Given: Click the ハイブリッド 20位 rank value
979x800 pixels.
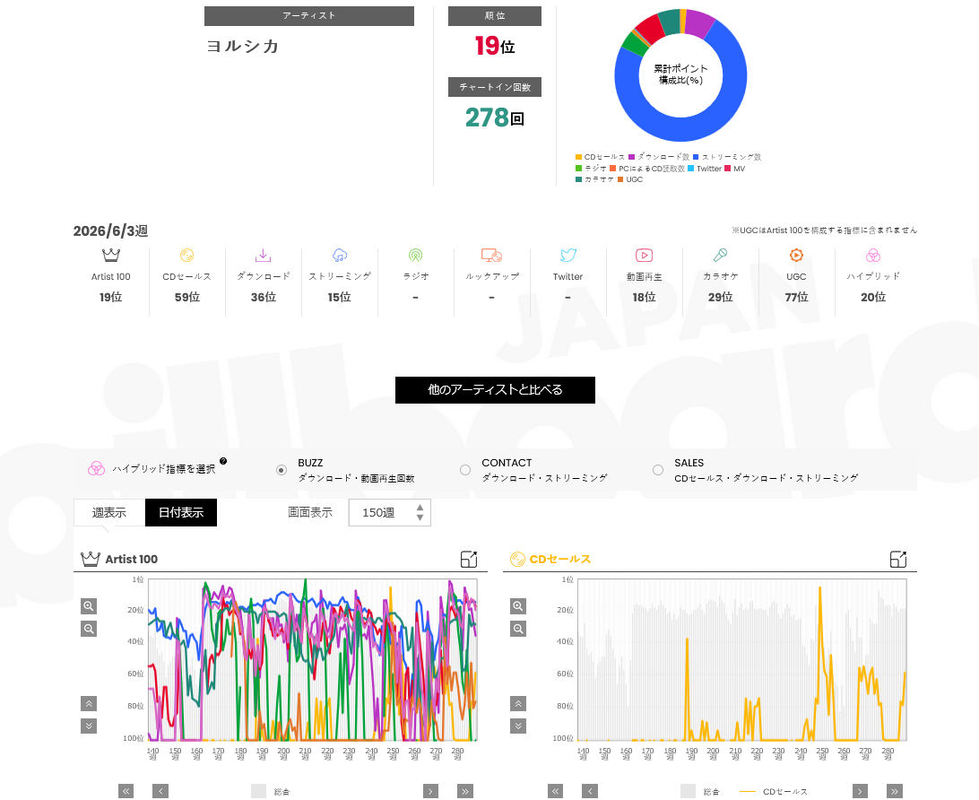Looking at the screenshot, I should tap(873, 297).
